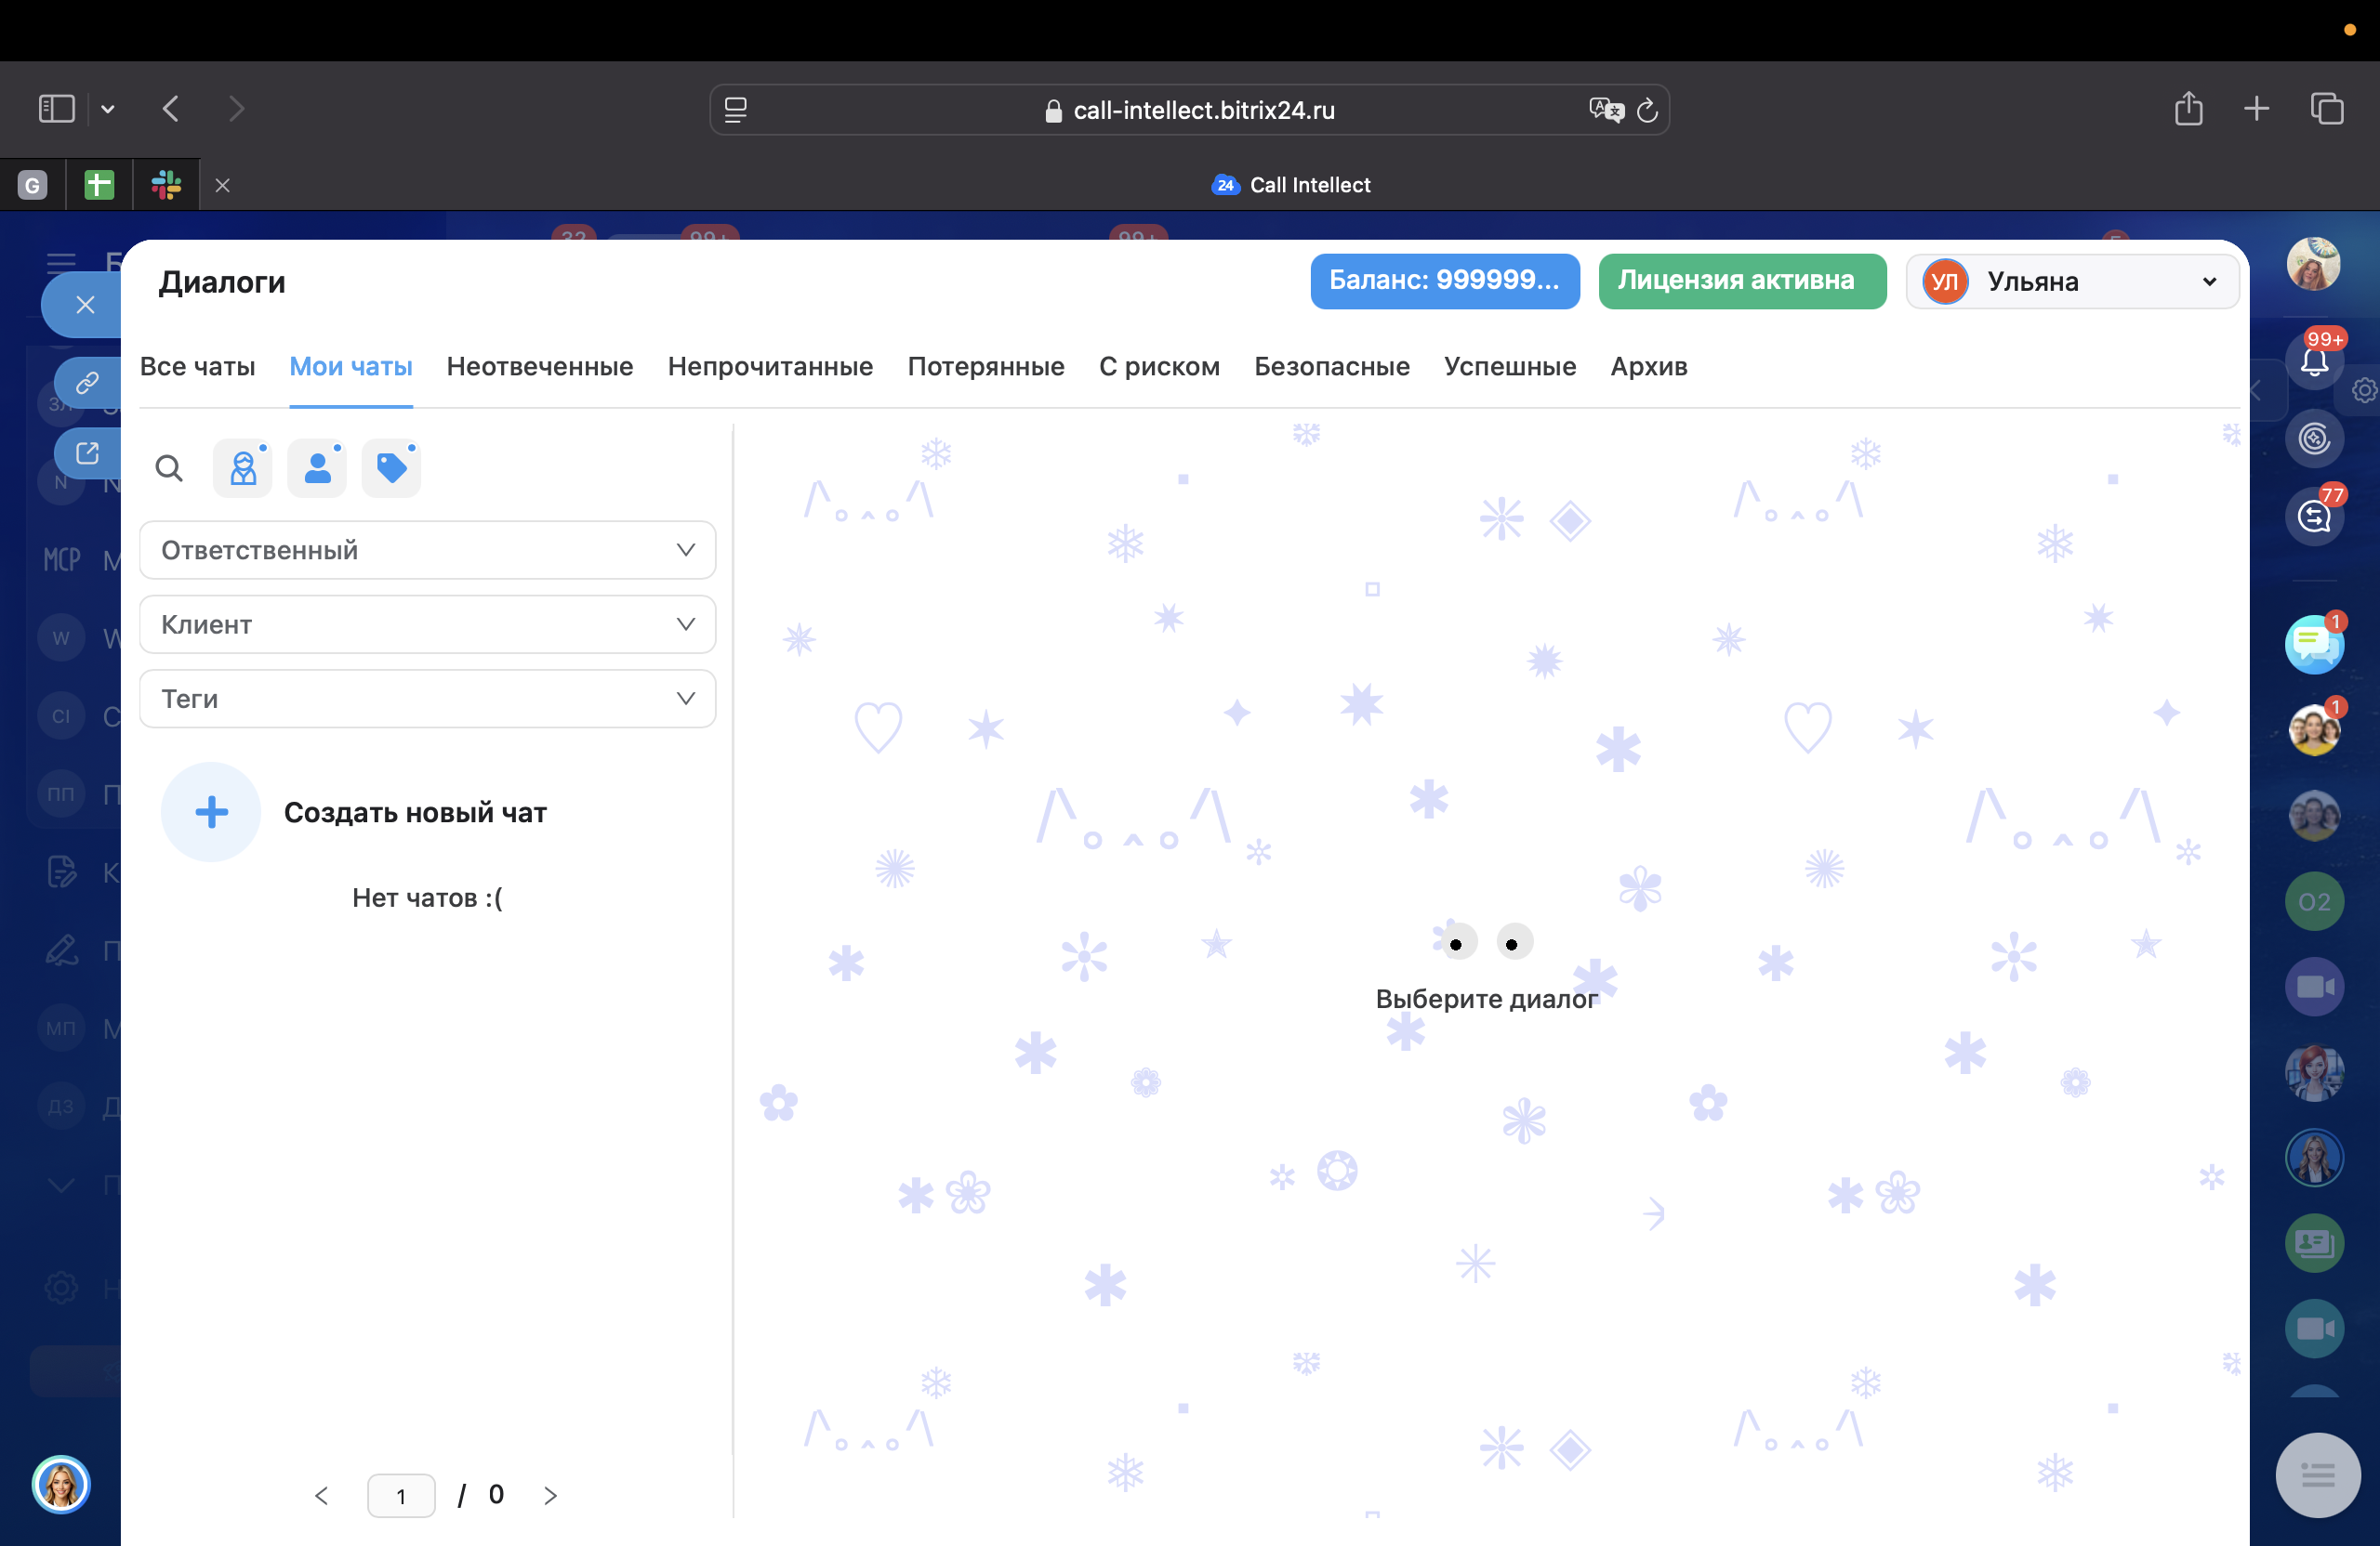Open slider in new window icon
This screenshot has height=1546, width=2380.
(x=88, y=452)
